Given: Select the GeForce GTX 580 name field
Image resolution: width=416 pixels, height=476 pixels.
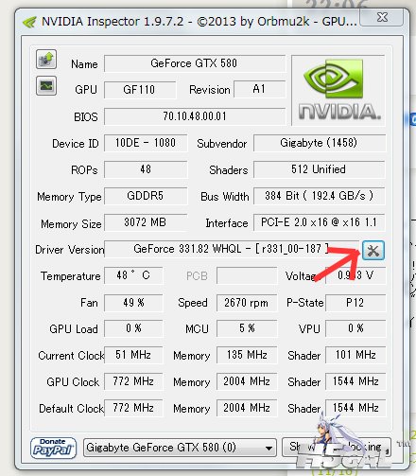Looking at the screenshot, I should (x=195, y=63).
